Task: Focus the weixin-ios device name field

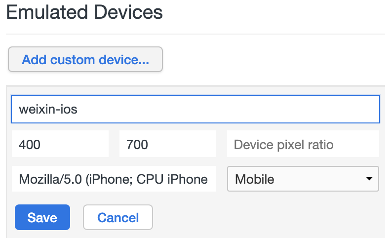Action: 195,109
